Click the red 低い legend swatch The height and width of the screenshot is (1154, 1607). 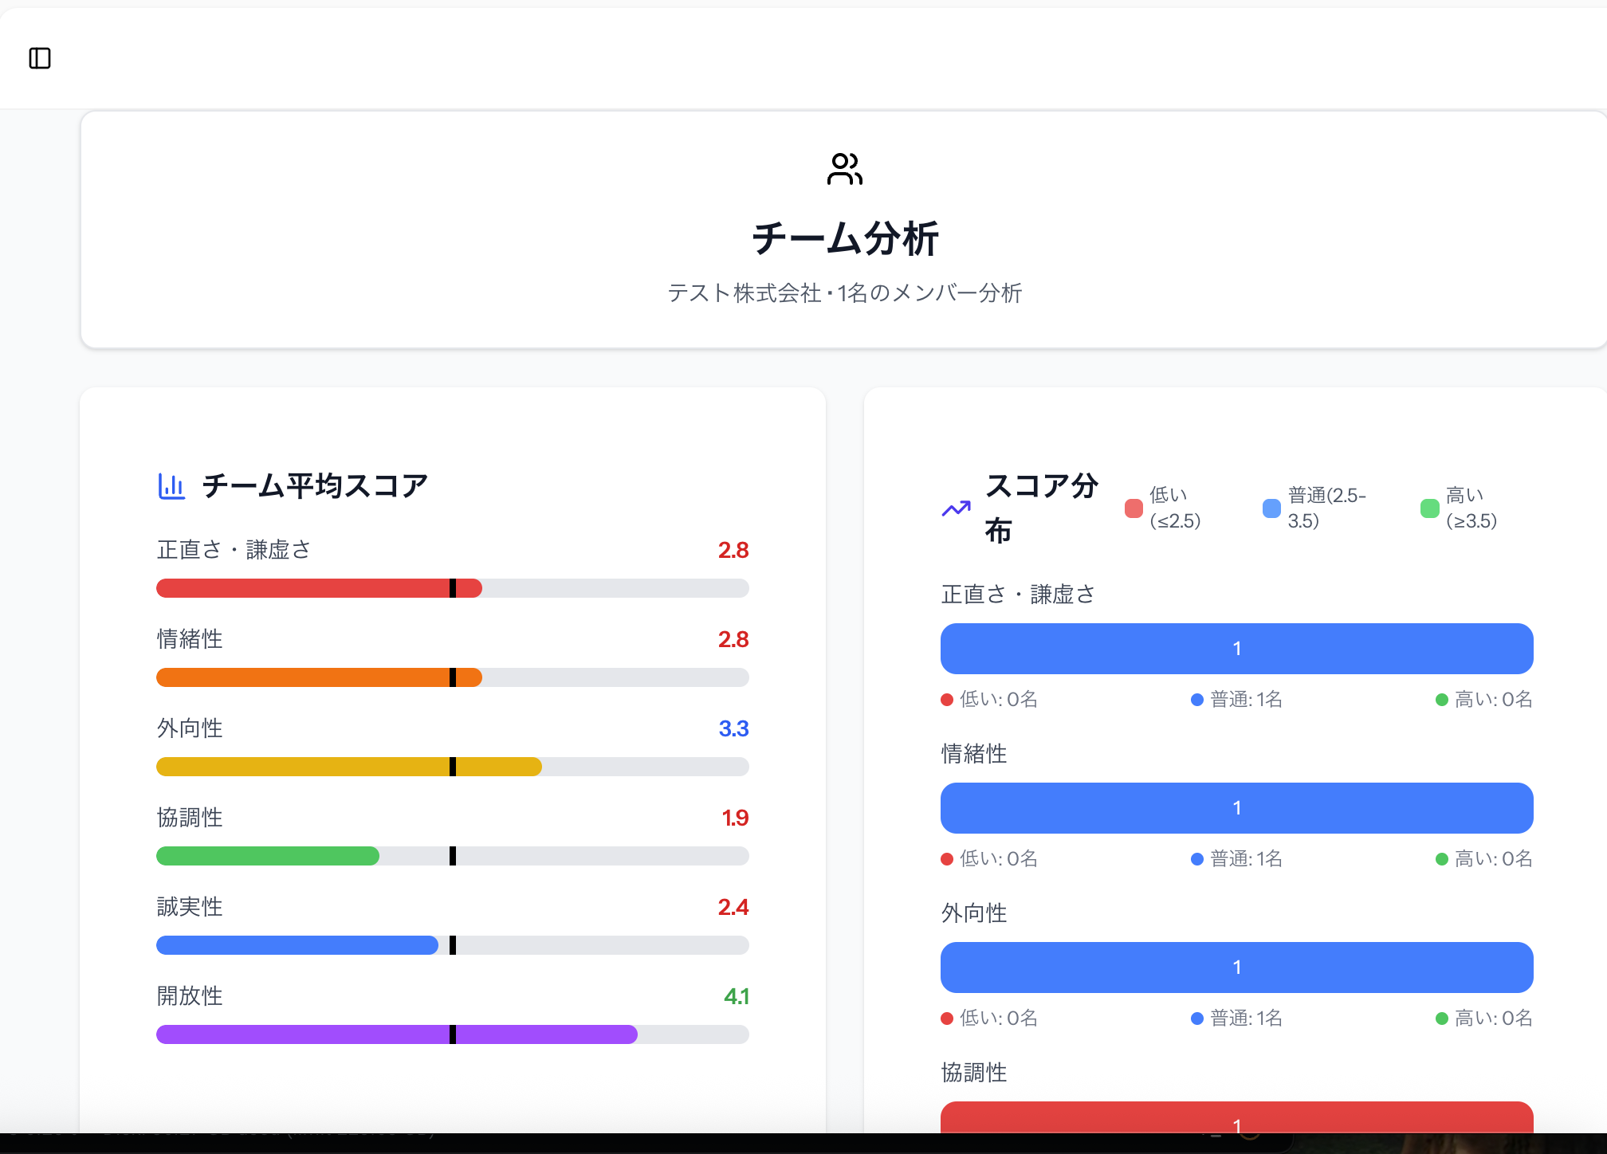coord(1133,508)
